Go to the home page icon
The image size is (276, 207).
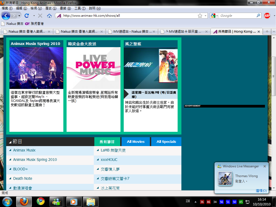(x=49, y=16)
